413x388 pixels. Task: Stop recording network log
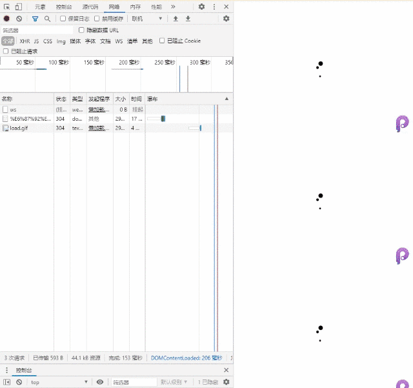[x=6, y=19]
